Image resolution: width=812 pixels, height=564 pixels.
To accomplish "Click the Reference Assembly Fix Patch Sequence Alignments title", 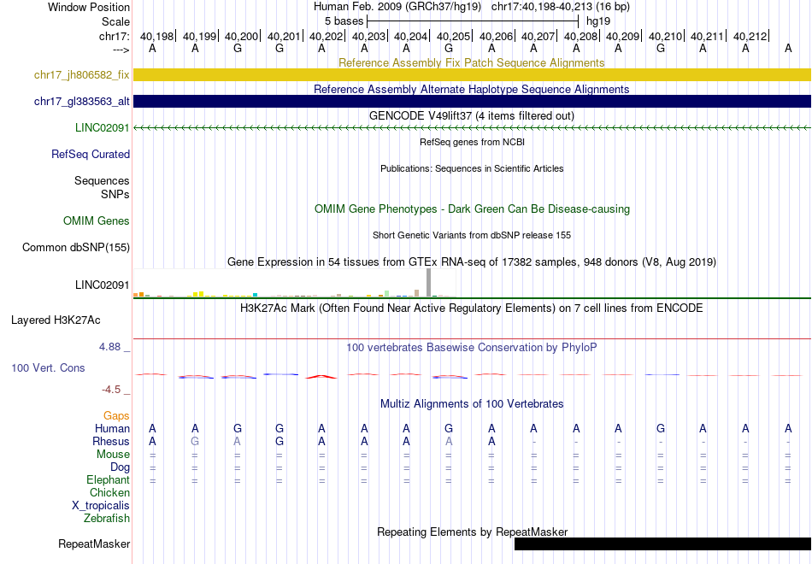I will (x=471, y=62).
